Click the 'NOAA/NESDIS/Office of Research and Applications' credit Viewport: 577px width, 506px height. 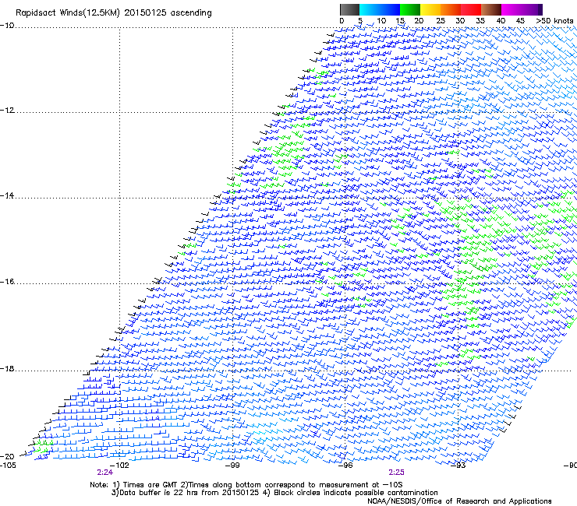(x=459, y=501)
